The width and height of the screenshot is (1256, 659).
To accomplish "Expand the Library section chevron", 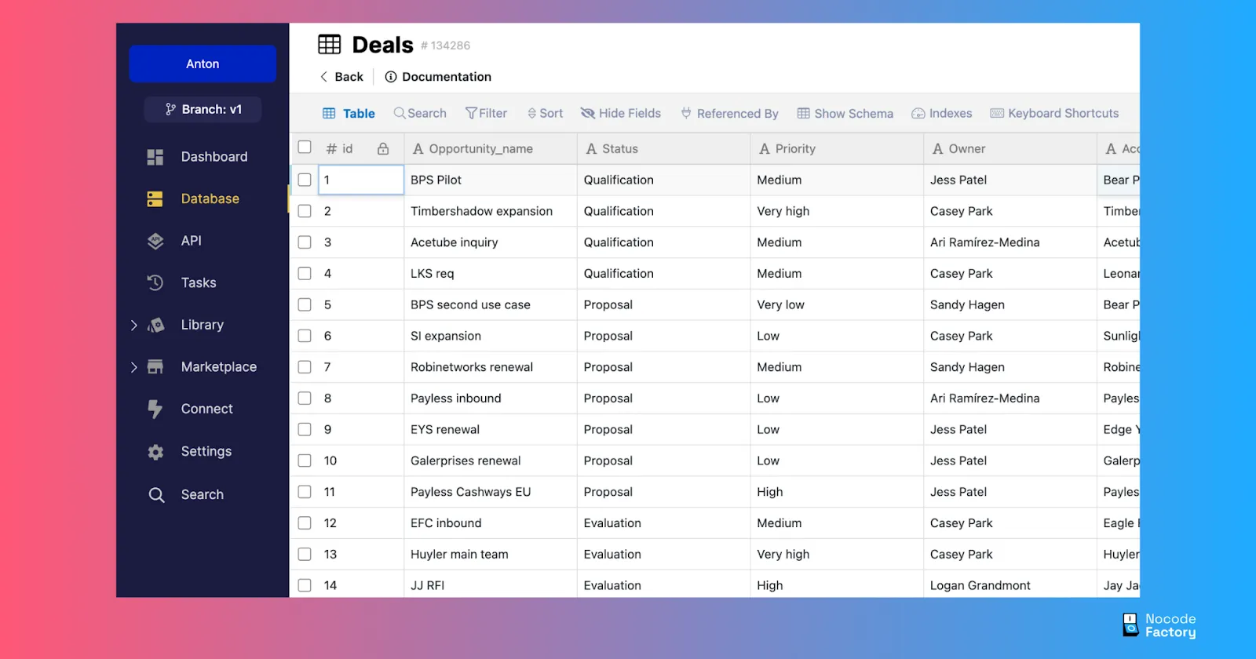I will pyautogui.click(x=133, y=325).
